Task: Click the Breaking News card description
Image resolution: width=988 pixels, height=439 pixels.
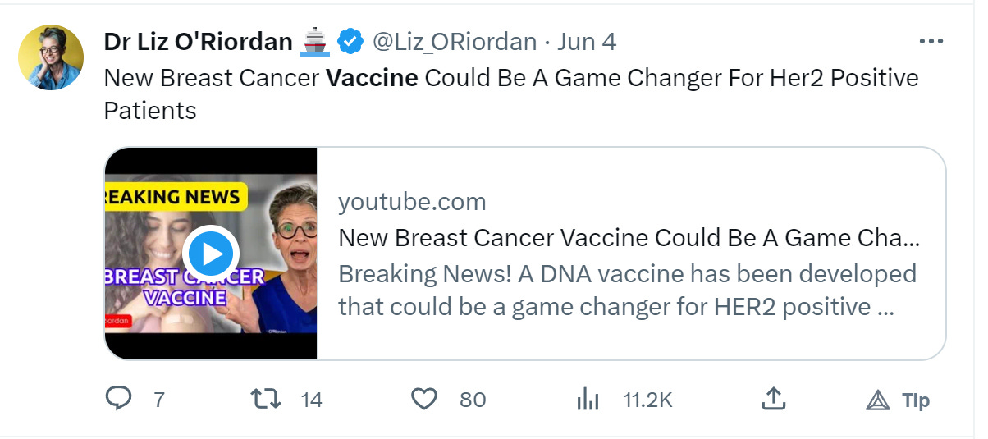Action: [627, 290]
